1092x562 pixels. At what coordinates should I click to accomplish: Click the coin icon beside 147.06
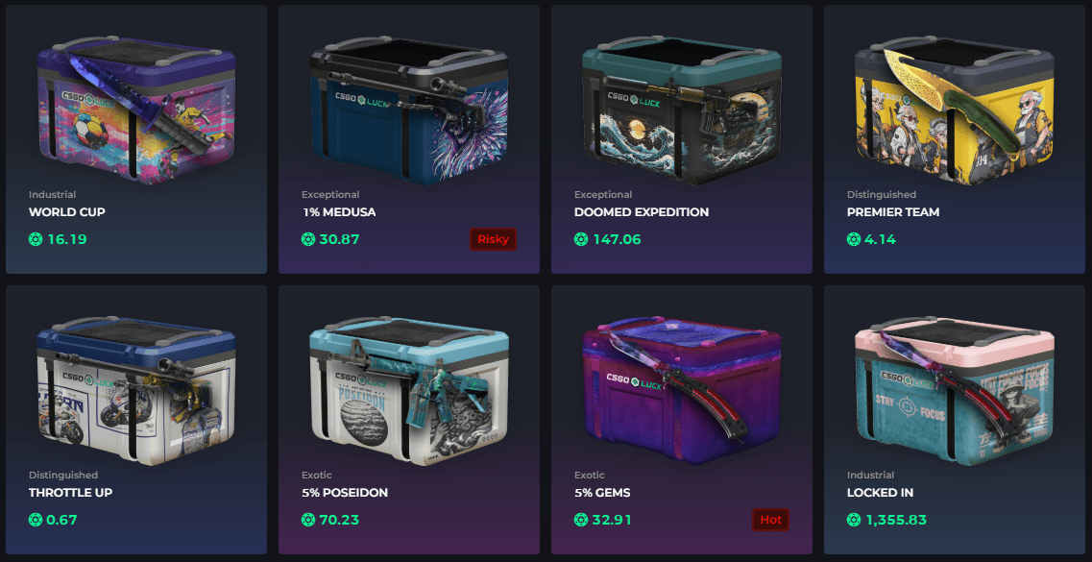(581, 239)
